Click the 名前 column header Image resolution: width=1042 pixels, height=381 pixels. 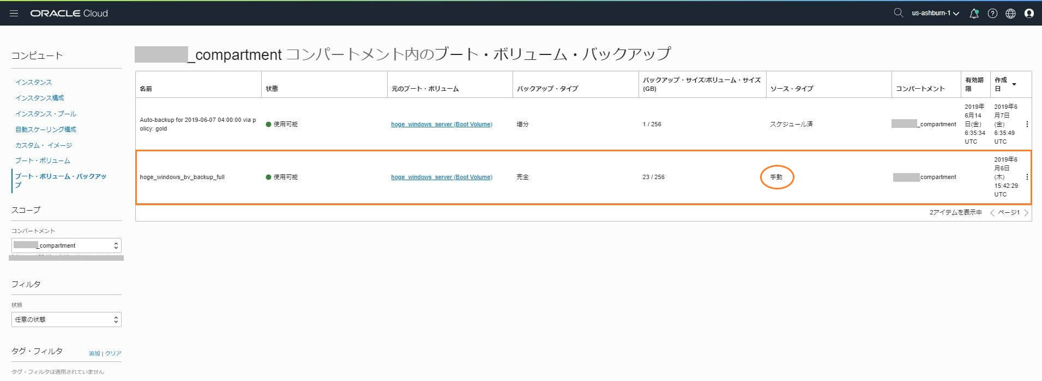[x=146, y=89]
